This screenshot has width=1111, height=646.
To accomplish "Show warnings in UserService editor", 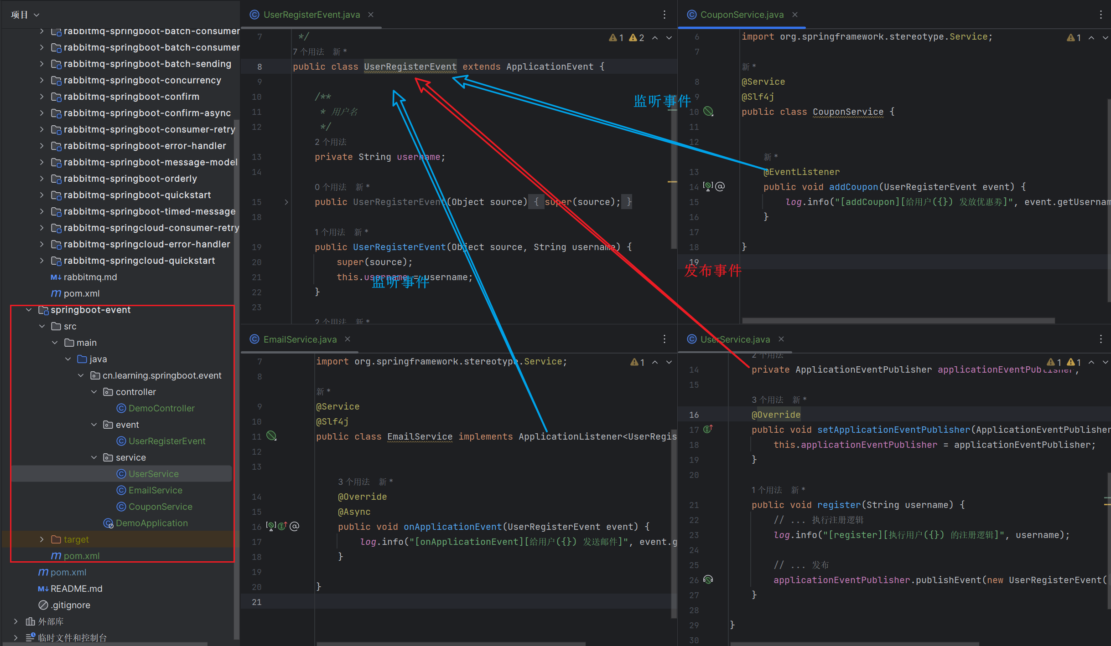I will pos(1064,362).
